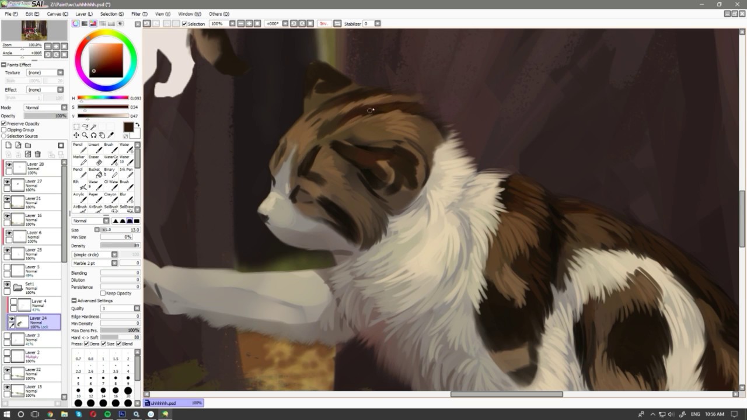Select the rectangular selection tool
This screenshot has height=420, width=747.
tap(76, 127)
